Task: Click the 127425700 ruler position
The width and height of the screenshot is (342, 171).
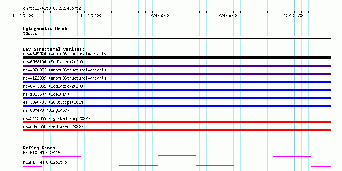Action: tap(294, 15)
